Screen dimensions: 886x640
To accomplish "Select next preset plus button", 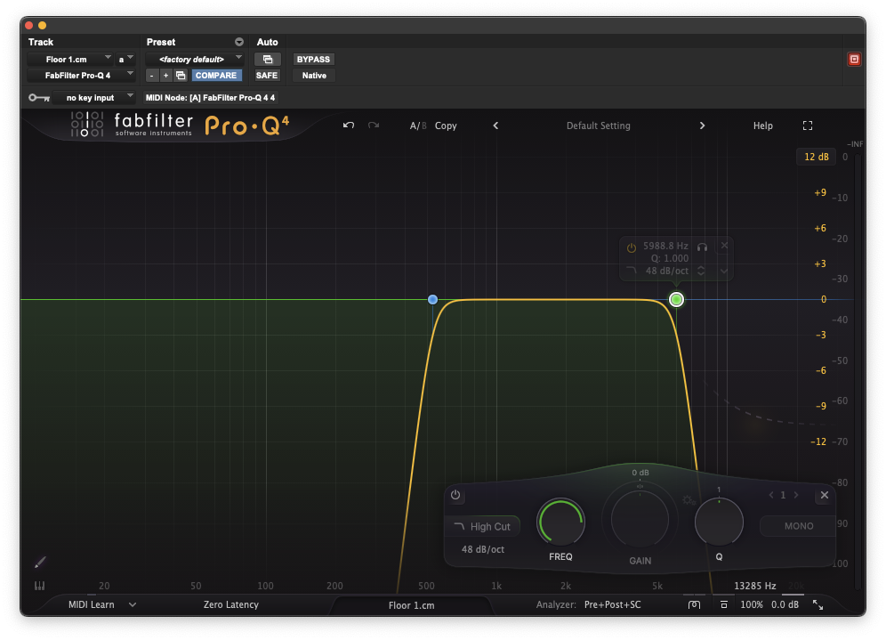I will (x=165, y=75).
